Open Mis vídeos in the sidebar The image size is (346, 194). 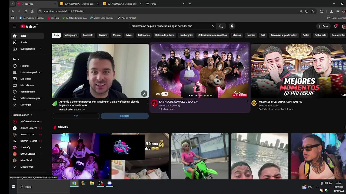[27, 79]
